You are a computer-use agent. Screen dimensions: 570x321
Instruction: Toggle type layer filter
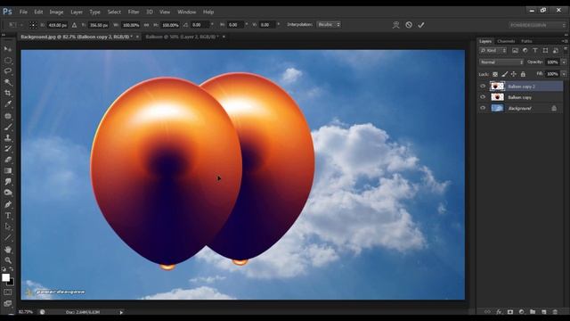535,51
